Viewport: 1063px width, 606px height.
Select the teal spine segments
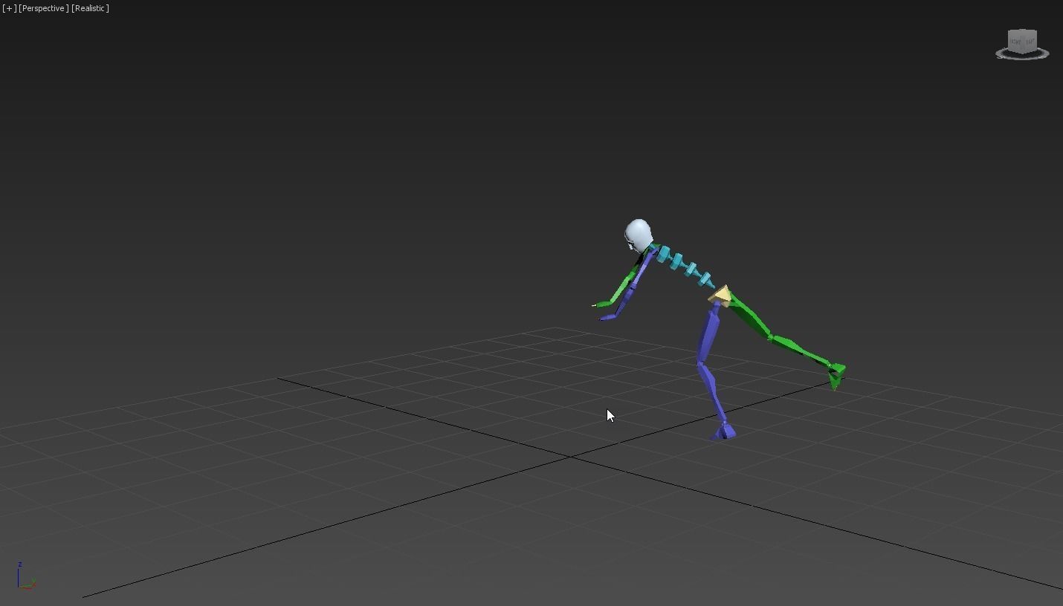click(684, 267)
